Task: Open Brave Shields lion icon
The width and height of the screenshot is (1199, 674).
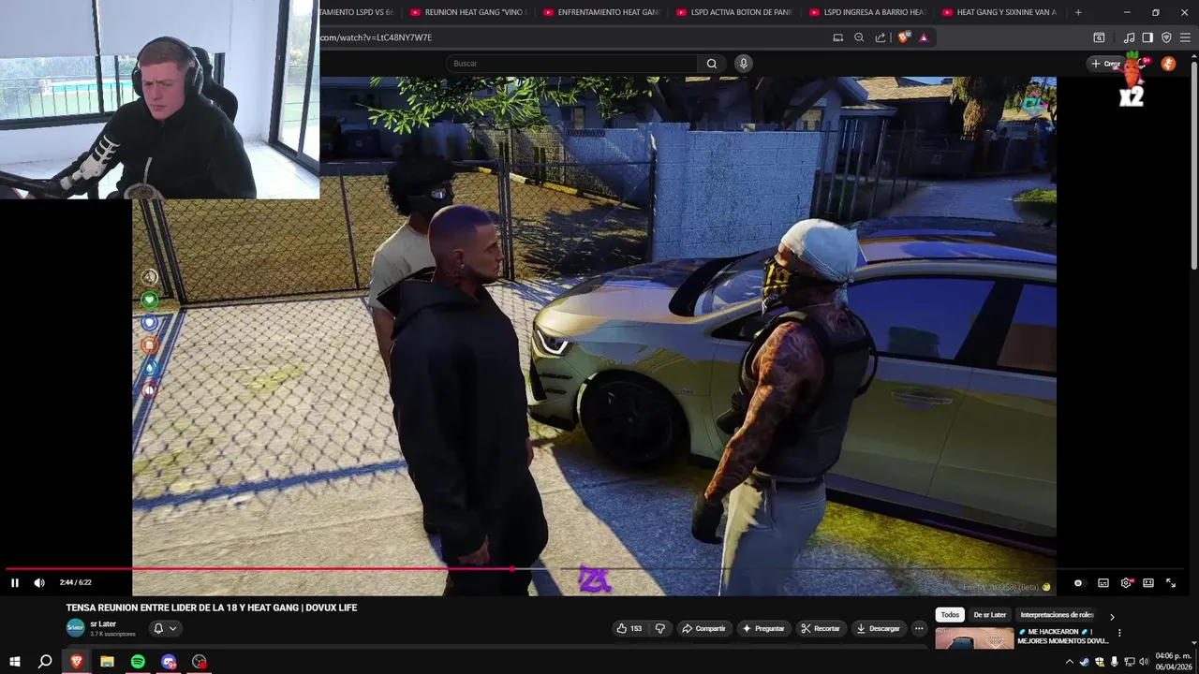Action: click(x=903, y=37)
